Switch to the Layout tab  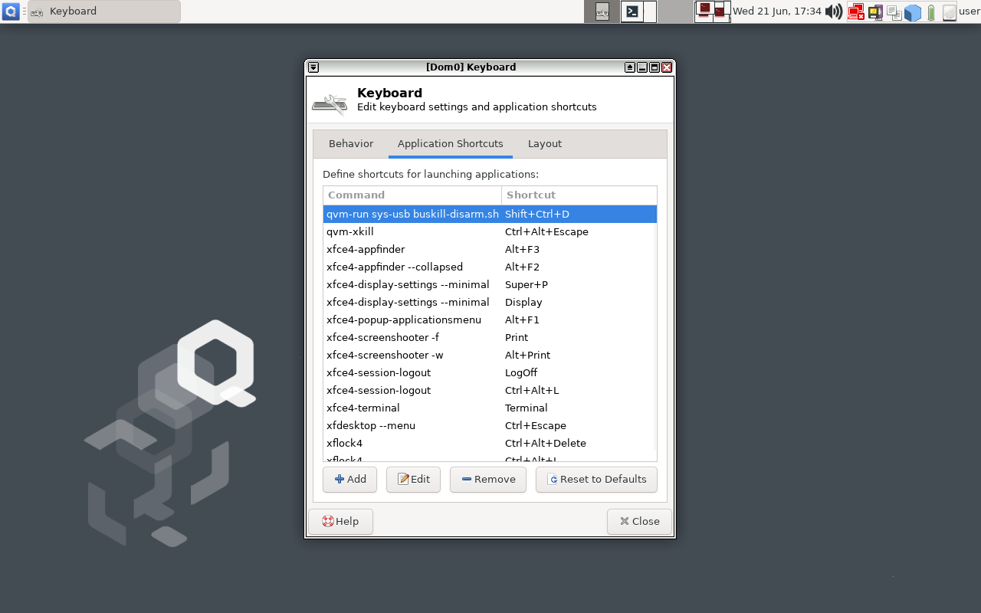coord(544,144)
